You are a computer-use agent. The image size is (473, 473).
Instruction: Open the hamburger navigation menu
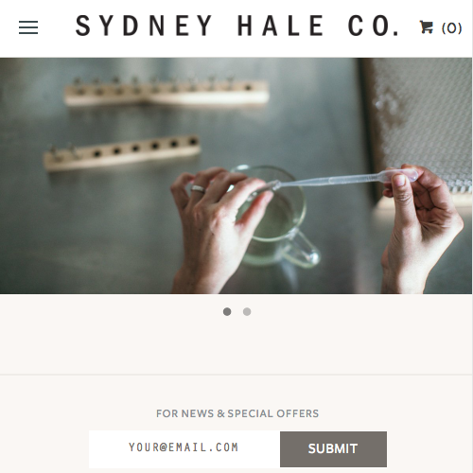28,27
